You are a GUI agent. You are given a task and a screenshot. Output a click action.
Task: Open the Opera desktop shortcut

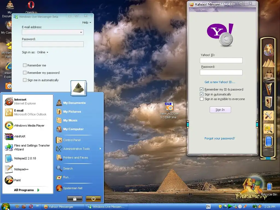31,7
